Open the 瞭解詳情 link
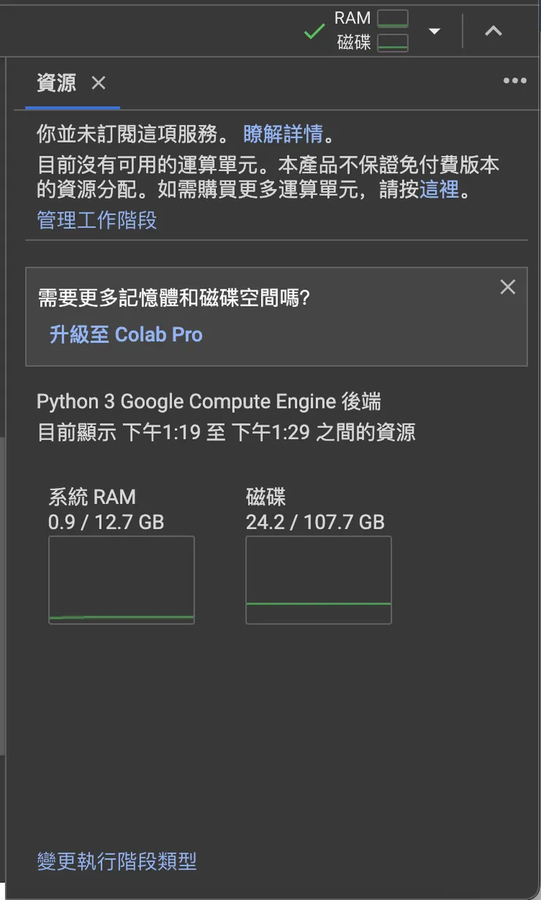The height and width of the screenshot is (900, 541). (x=282, y=134)
